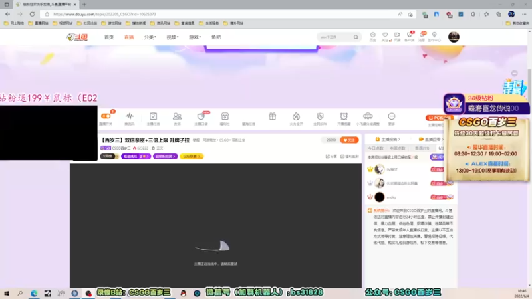Click the orange follow (关注) button
This screenshot has width=532, height=299.
click(349, 140)
